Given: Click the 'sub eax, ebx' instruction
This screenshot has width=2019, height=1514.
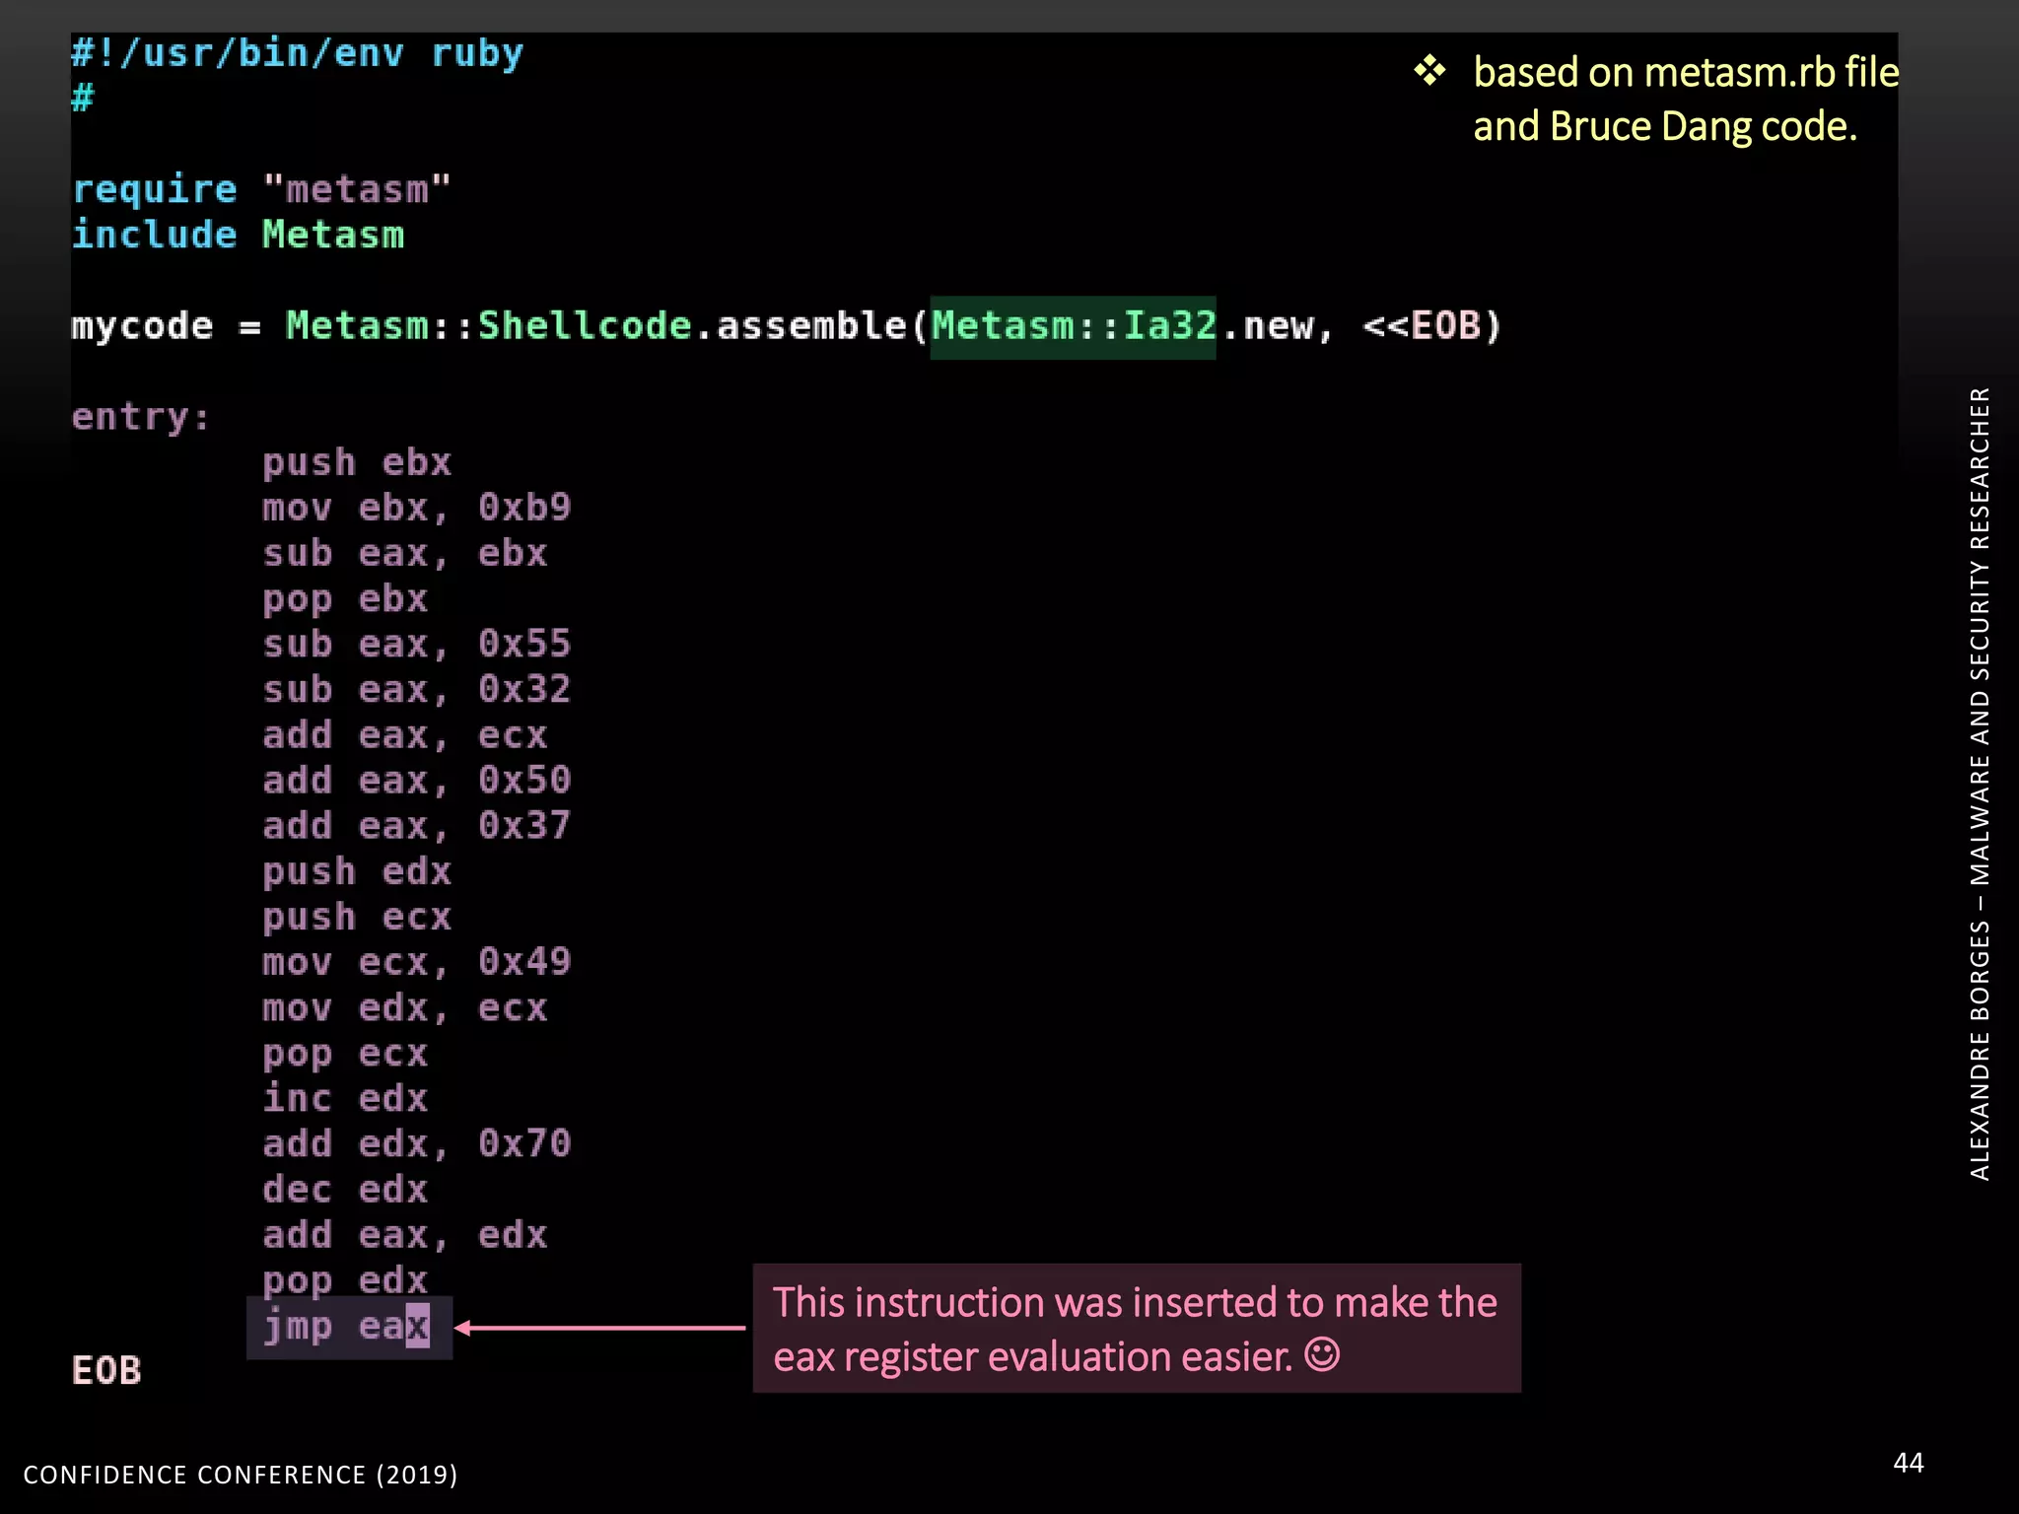Looking at the screenshot, I should click(404, 553).
